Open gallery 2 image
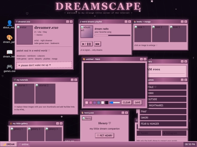The width and height of the screenshot is (197, 147). [36, 134]
